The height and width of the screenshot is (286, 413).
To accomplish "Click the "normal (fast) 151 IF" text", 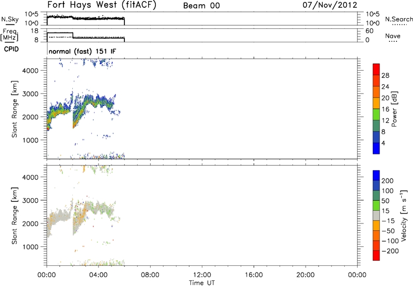I will 82,51.
